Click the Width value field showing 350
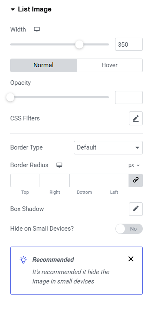Viewport: 153px width, 315px height. [129, 44]
